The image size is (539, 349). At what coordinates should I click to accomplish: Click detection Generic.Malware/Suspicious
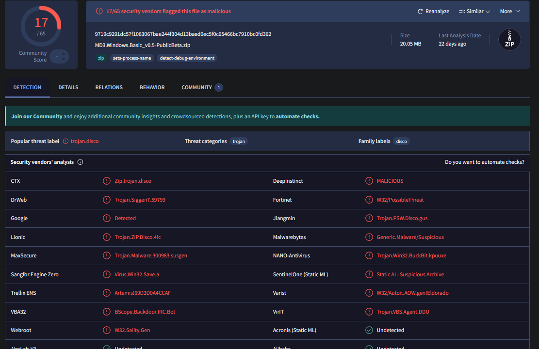pyautogui.click(x=410, y=237)
